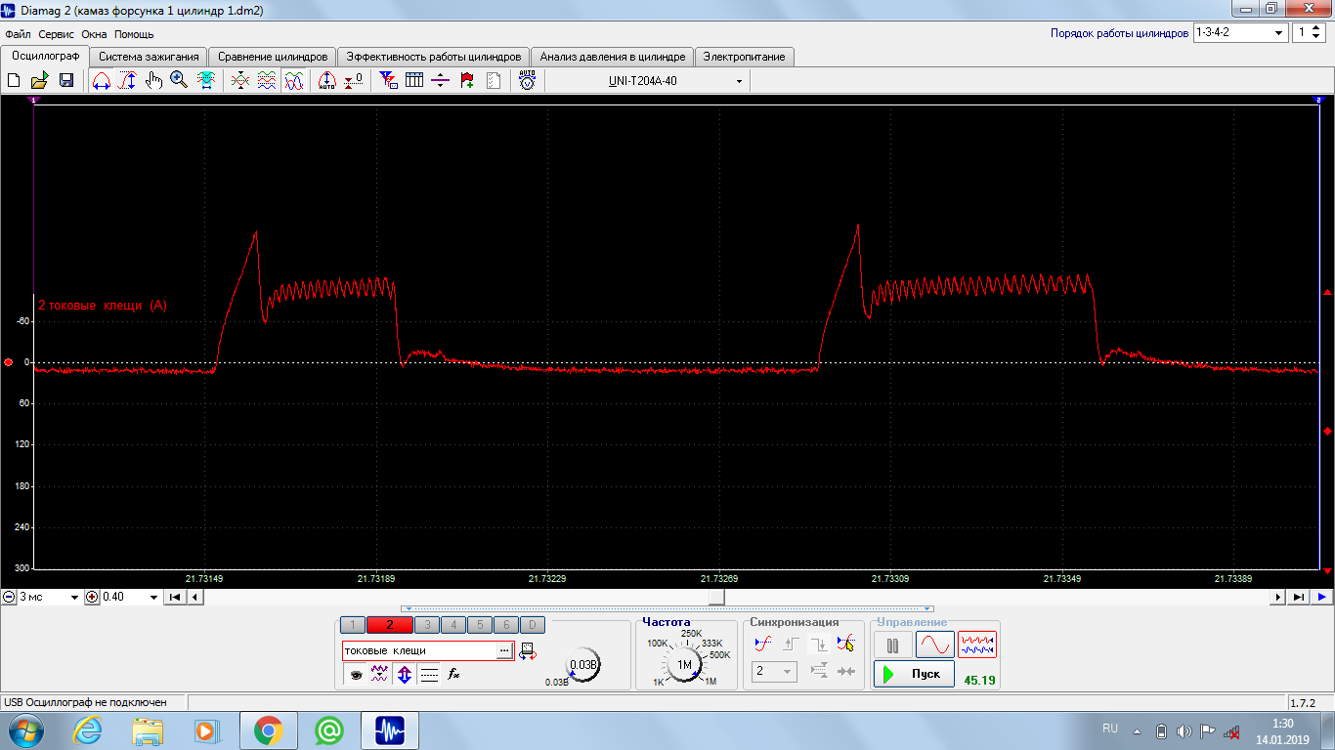This screenshot has height=750, width=1335.
Task: Click the AUTO voltmeter icon
Action: click(x=528, y=81)
